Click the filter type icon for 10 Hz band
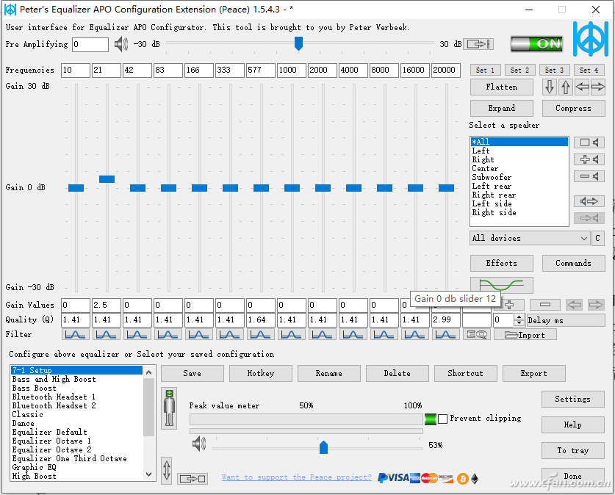The width and height of the screenshot is (615, 495). click(x=75, y=335)
